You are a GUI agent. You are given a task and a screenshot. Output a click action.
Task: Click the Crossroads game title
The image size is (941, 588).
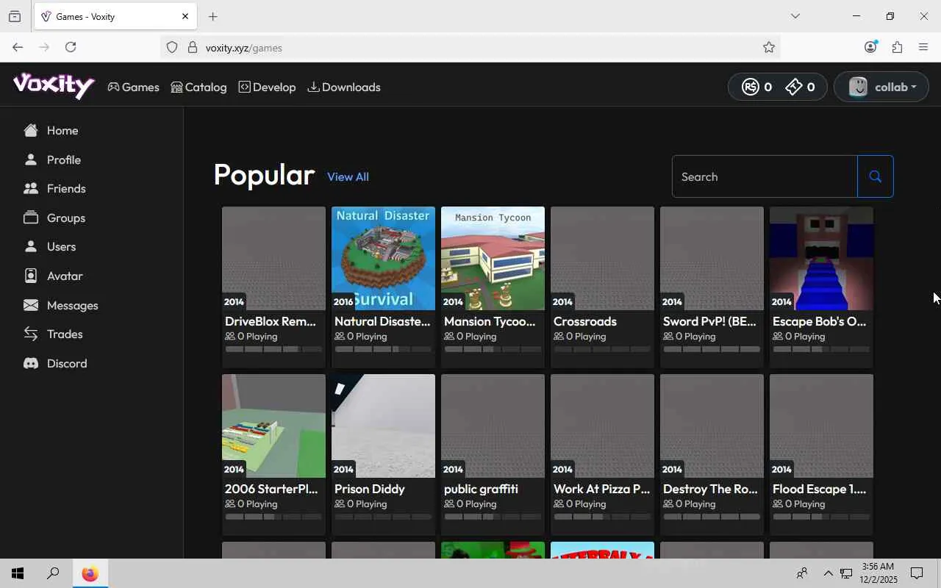(x=585, y=322)
